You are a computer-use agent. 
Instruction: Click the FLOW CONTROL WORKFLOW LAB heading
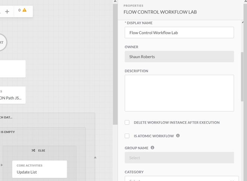click(160, 12)
